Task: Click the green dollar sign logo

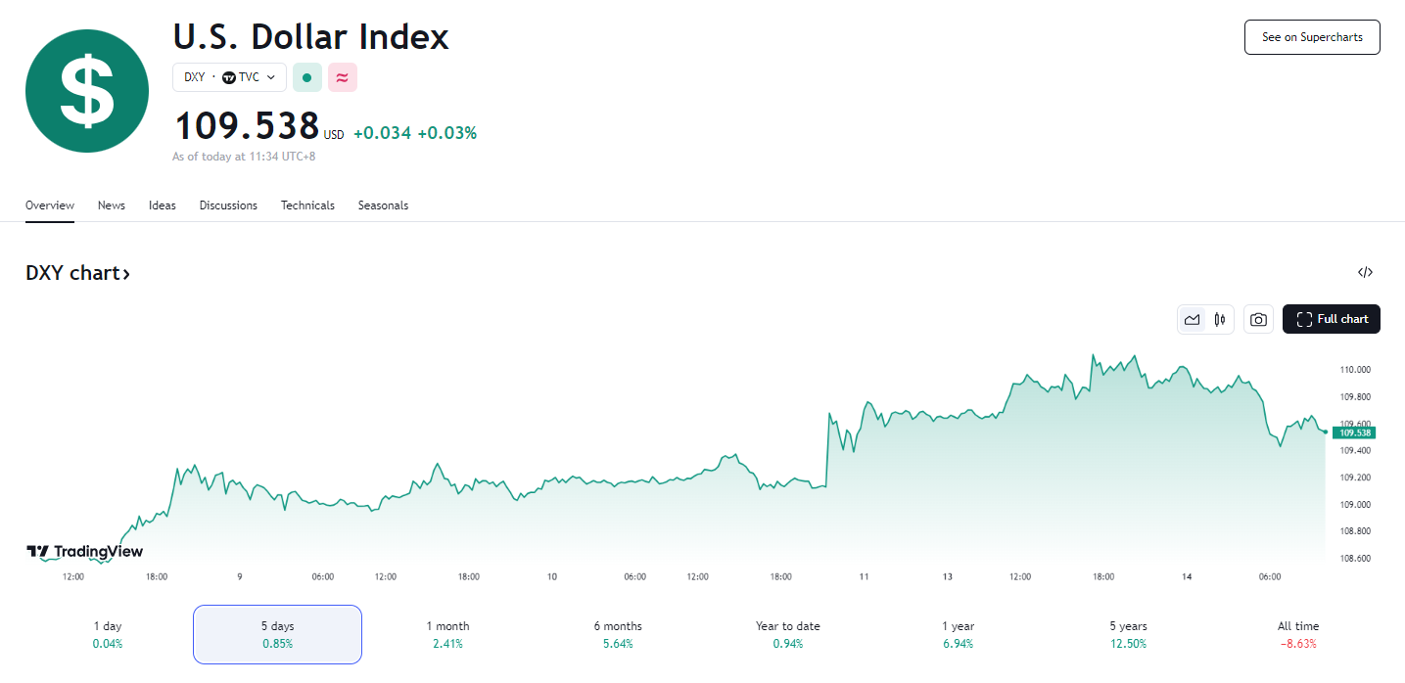Action: [87, 91]
